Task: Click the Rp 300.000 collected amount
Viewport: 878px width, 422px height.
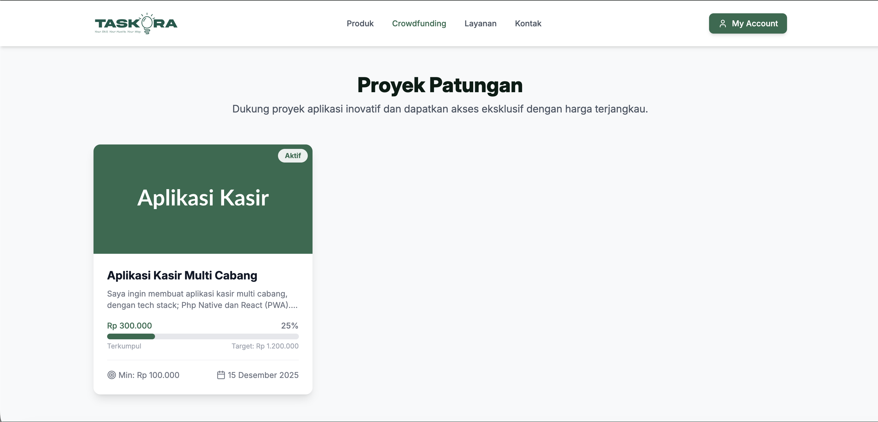Action: tap(130, 326)
